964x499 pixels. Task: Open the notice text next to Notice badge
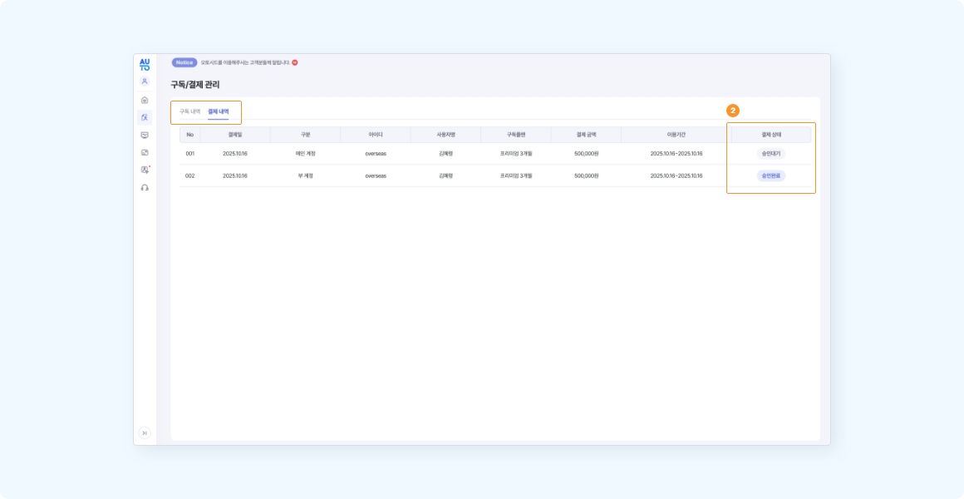(x=244, y=62)
